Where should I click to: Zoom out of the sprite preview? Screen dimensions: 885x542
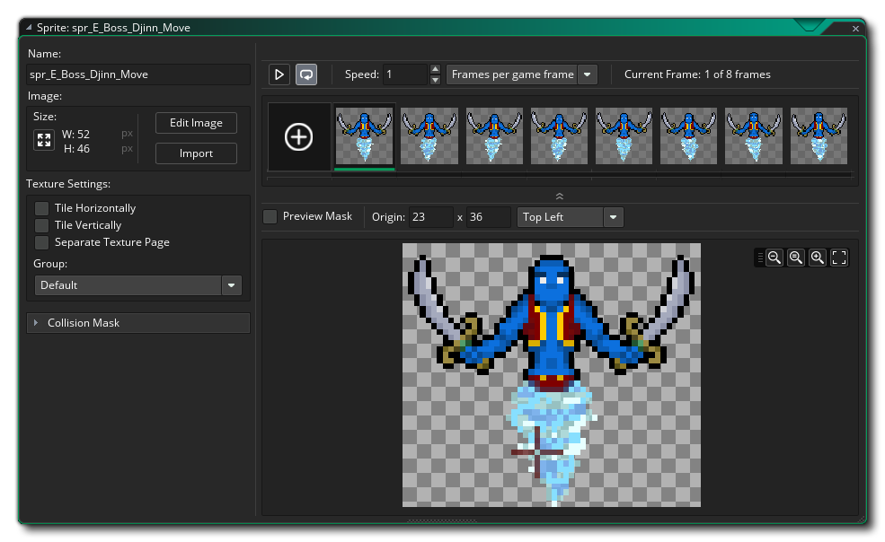pos(774,258)
